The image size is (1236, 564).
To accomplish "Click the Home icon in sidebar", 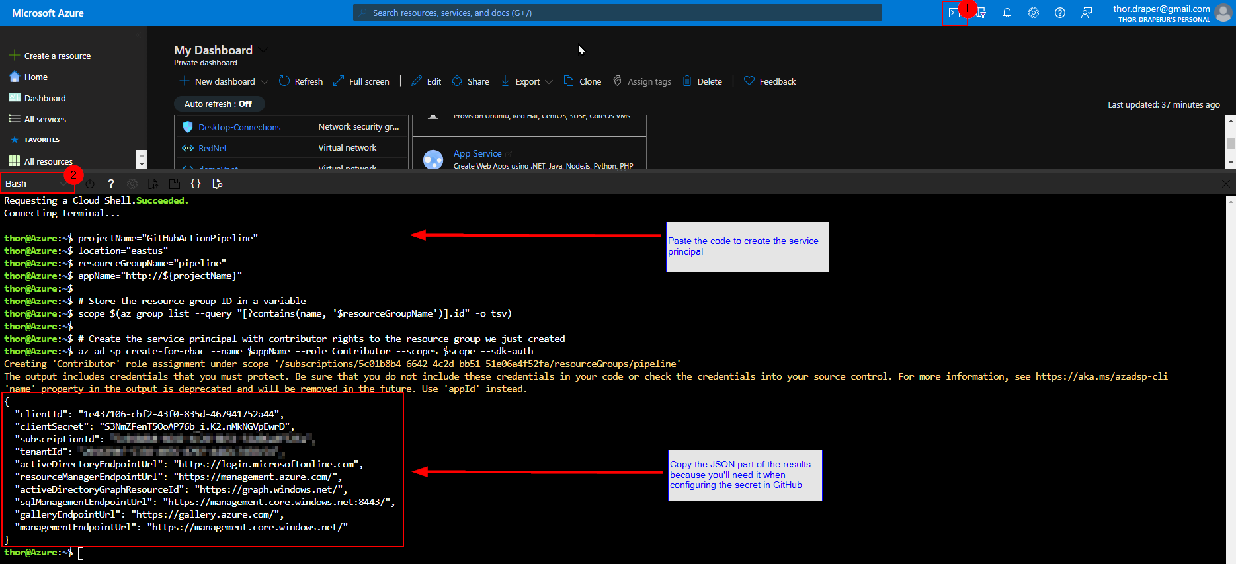I will [x=14, y=77].
